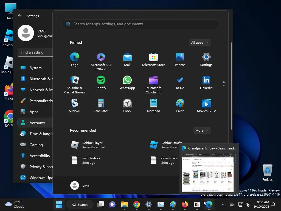Open Time & language settings

coord(35,134)
